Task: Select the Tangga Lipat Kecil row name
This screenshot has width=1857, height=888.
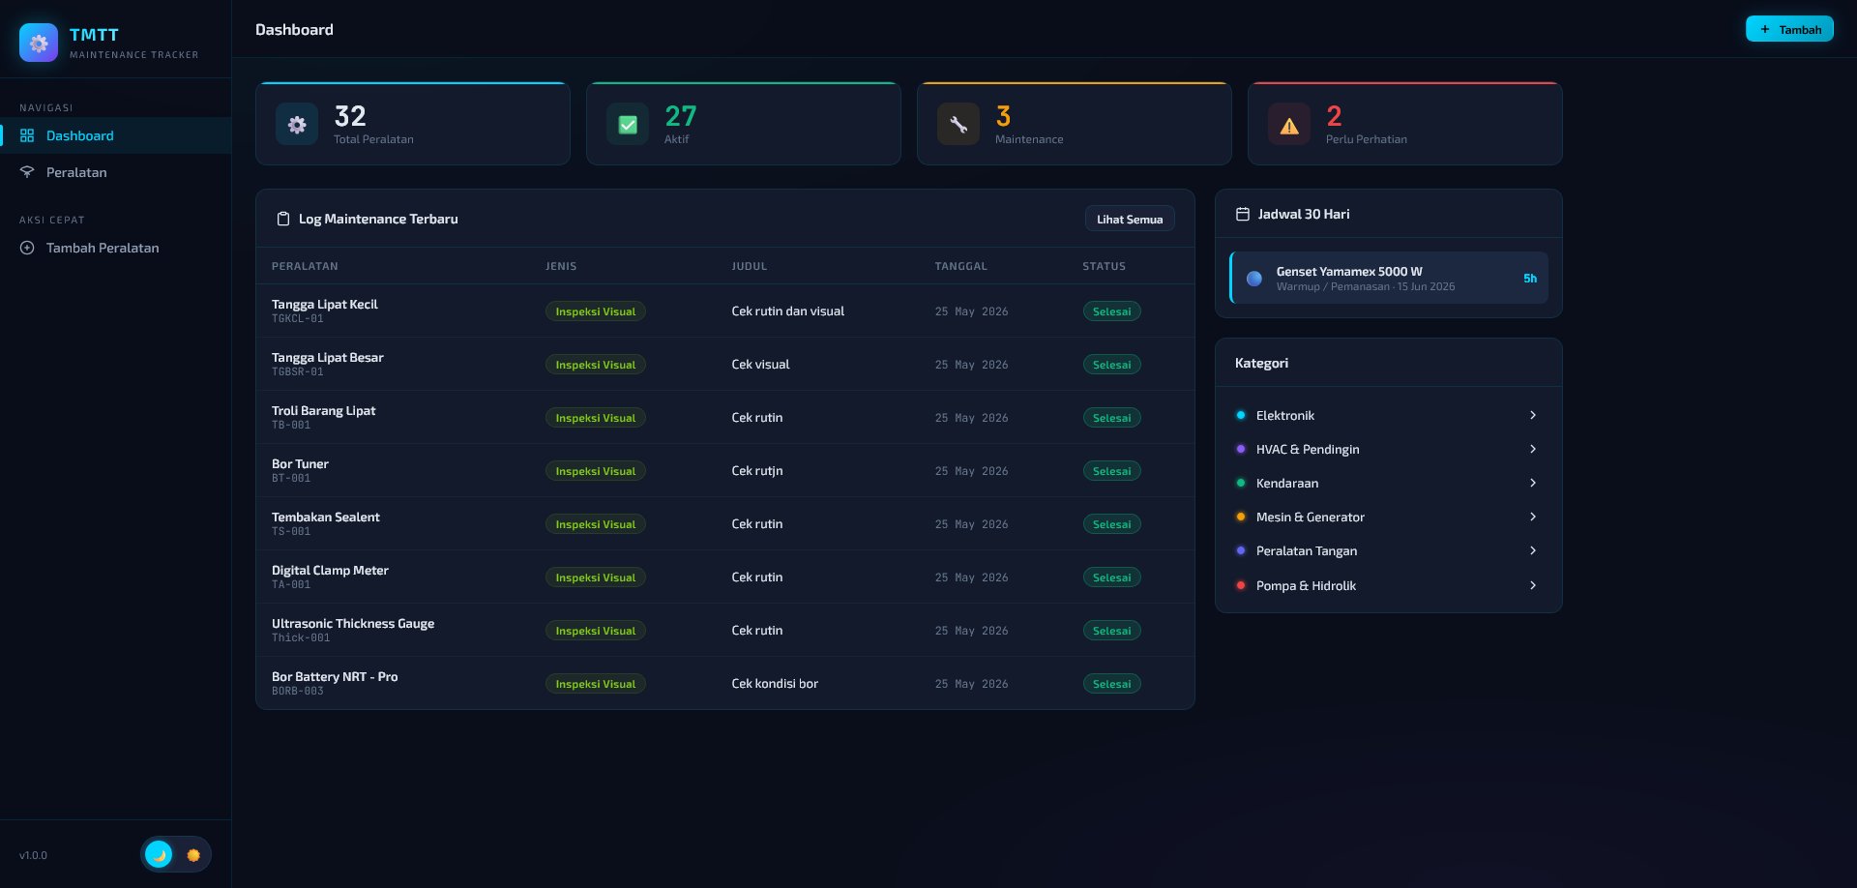Action: (x=325, y=305)
